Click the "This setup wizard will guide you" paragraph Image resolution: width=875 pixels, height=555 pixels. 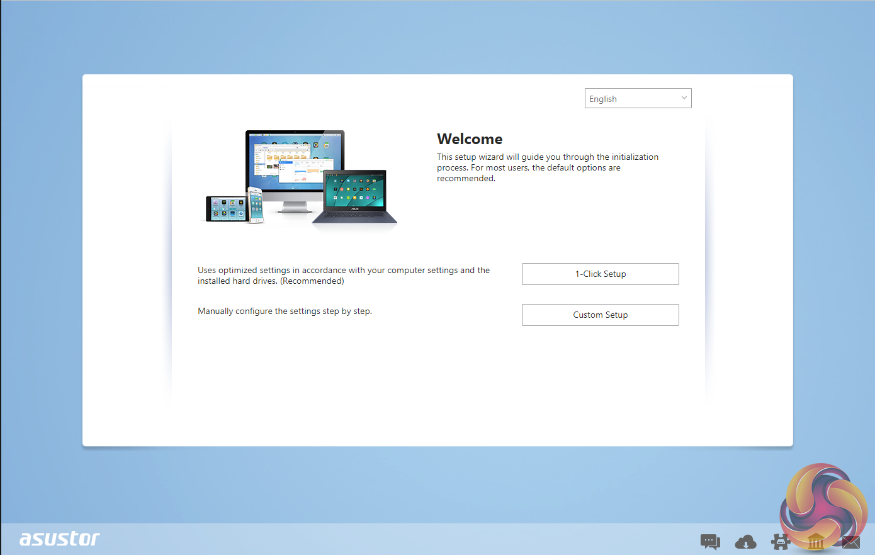tap(548, 167)
